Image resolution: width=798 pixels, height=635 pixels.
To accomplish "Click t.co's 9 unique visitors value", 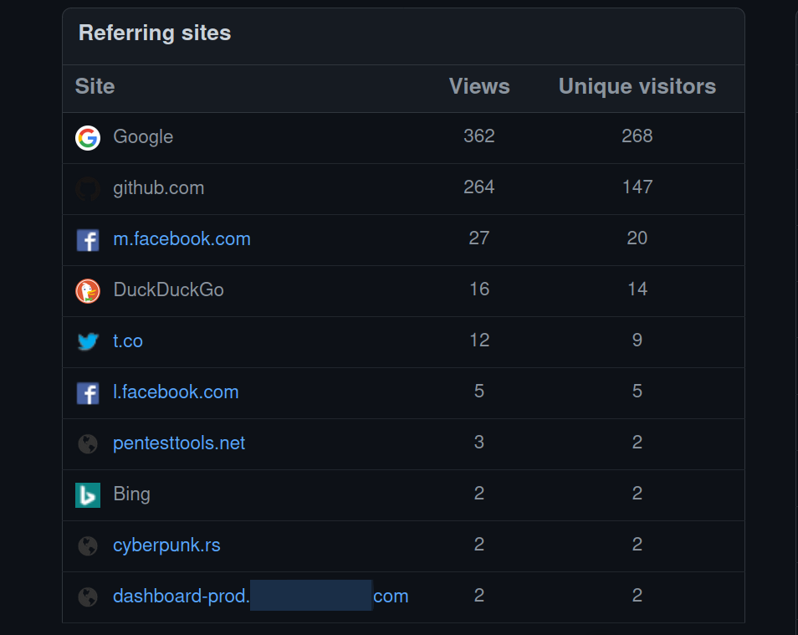I will [x=637, y=340].
